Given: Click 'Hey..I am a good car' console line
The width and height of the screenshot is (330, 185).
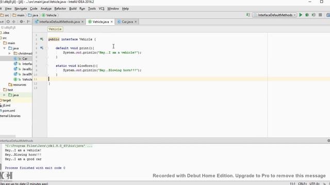Looking at the screenshot, I should [x=23, y=159].
